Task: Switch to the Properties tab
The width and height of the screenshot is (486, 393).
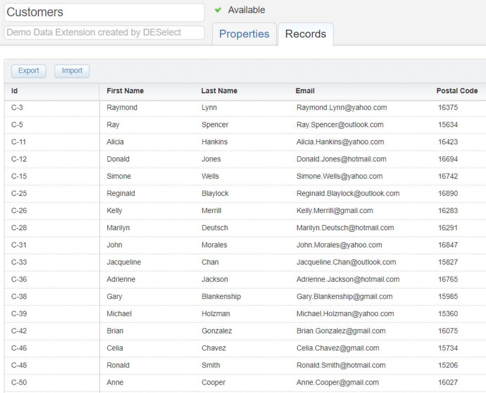Action: (x=244, y=34)
